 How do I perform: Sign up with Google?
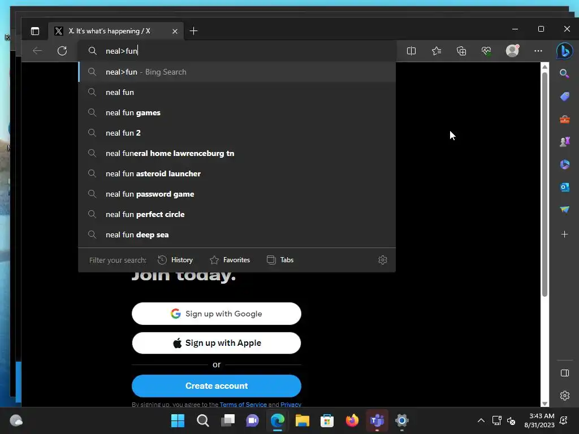click(217, 314)
